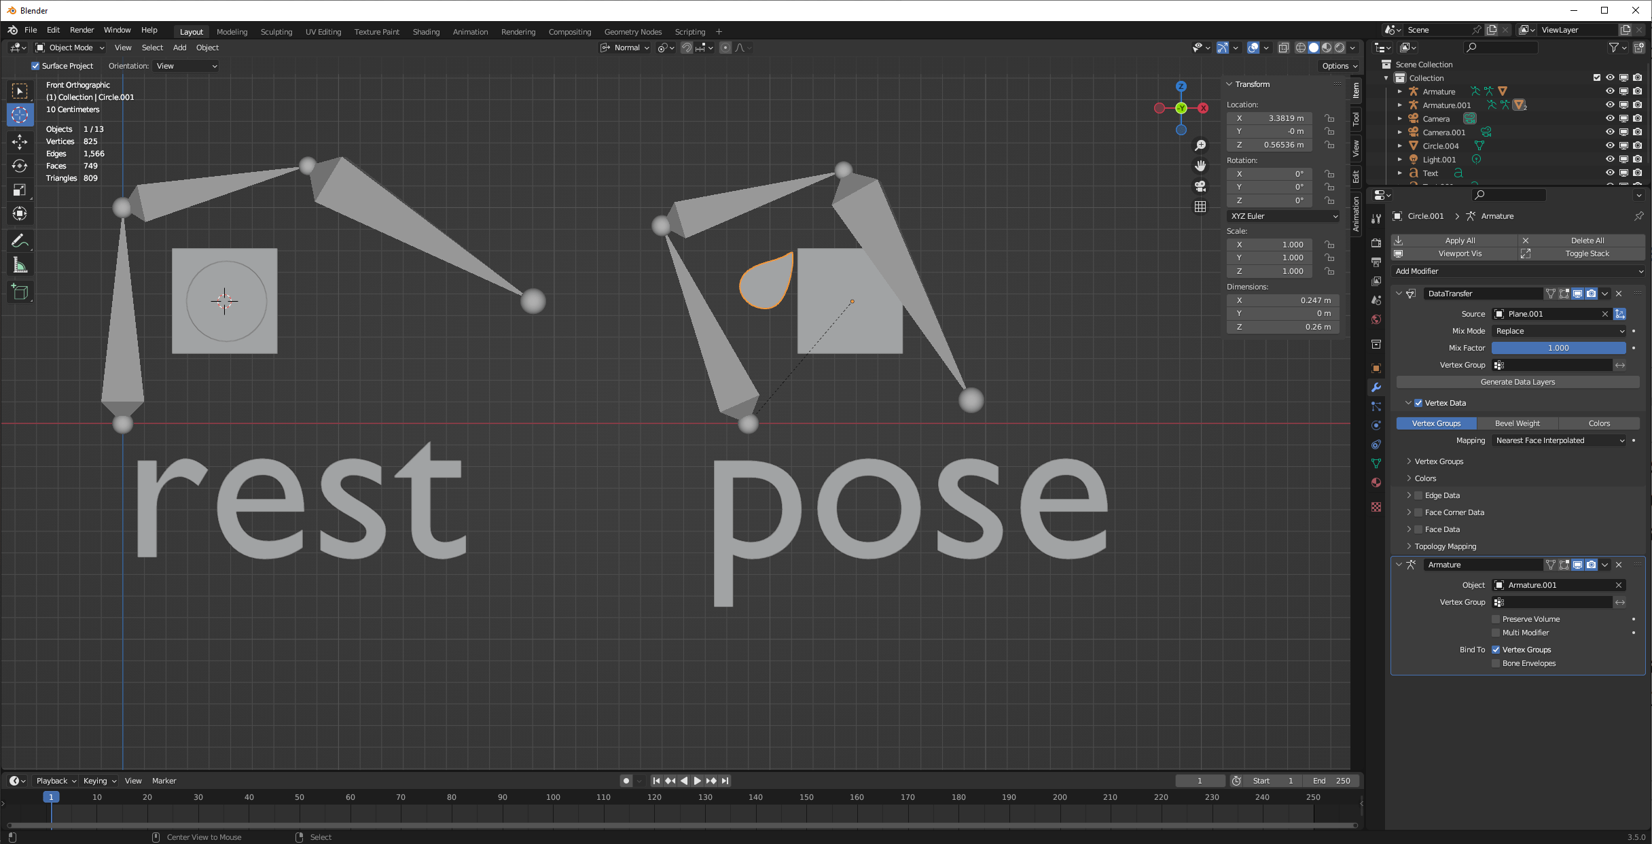Select the Measure tool
Image resolution: width=1652 pixels, height=844 pixels.
tap(20, 266)
